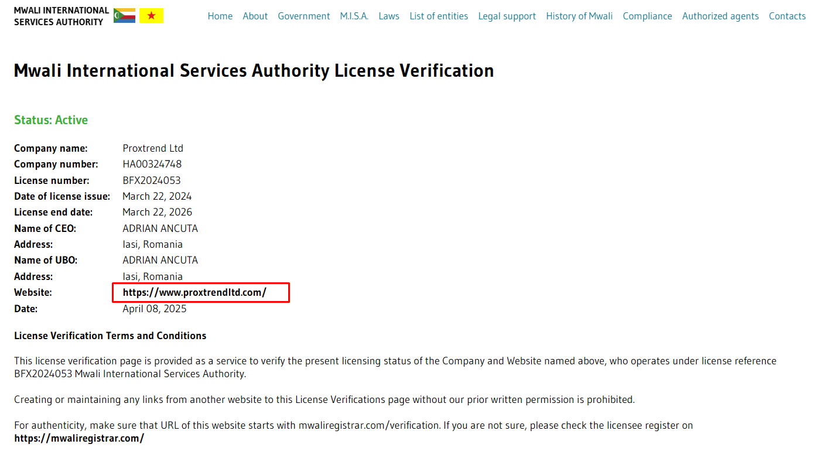Image resolution: width=823 pixels, height=451 pixels.
Task: View the List of entities
Action: click(438, 16)
